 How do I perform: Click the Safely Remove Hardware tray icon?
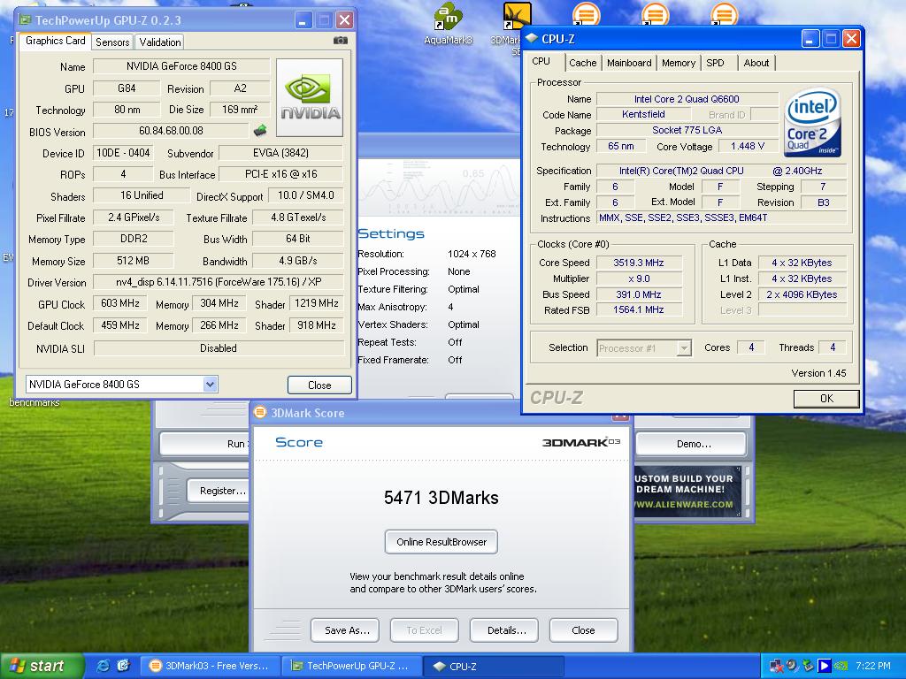(809, 666)
